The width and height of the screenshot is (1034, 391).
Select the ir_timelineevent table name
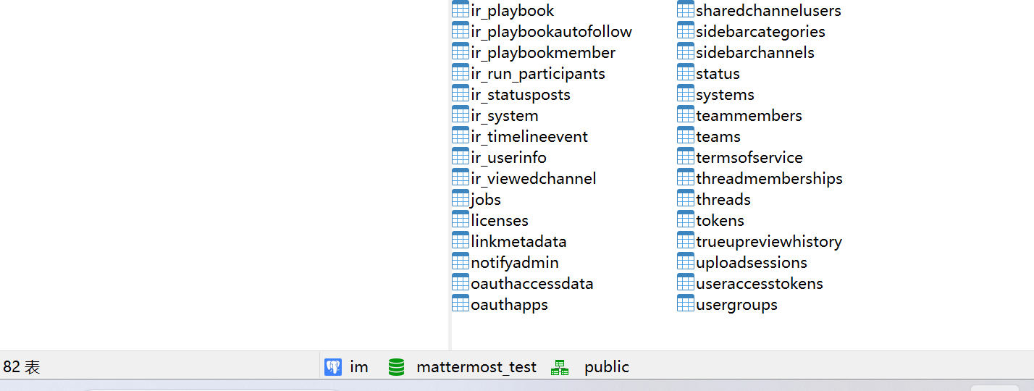pyautogui.click(x=529, y=137)
